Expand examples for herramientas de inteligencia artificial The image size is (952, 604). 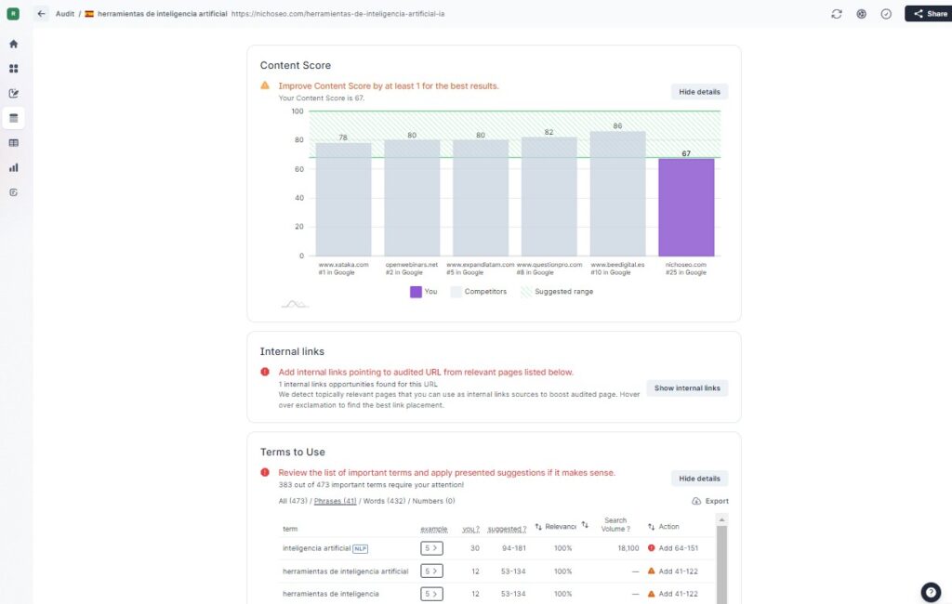click(431, 571)
